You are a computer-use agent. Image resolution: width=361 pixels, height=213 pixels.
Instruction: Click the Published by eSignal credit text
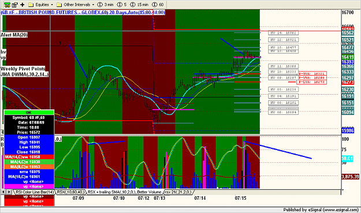(x=321, y=210)
